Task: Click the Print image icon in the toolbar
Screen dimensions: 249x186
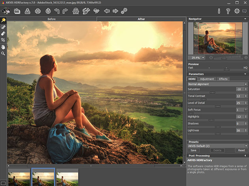Action: pos(38,11)
